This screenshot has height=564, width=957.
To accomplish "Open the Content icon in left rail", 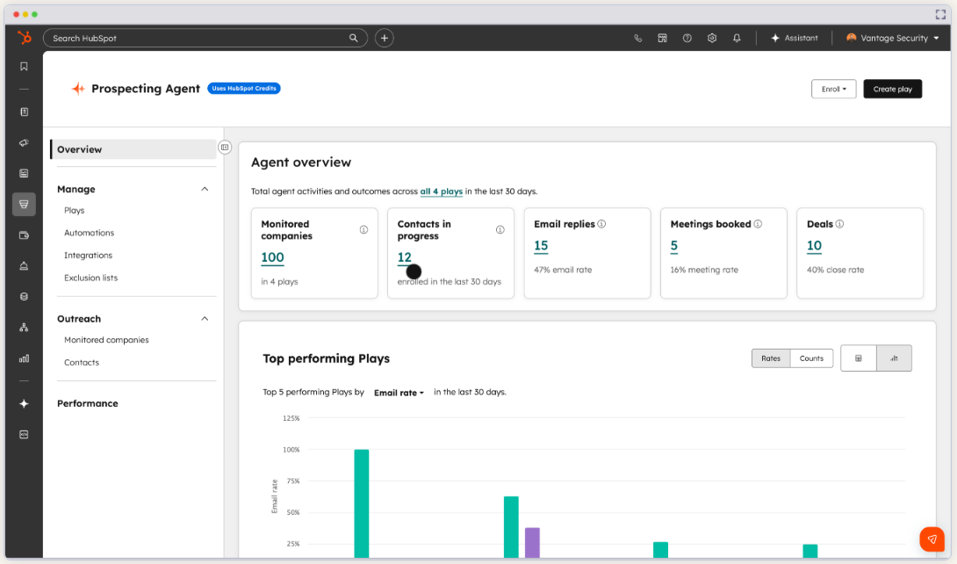I will point(24,173).
